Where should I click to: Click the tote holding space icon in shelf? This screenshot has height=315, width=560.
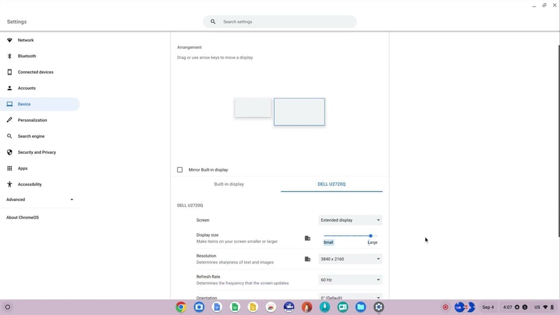464,307
